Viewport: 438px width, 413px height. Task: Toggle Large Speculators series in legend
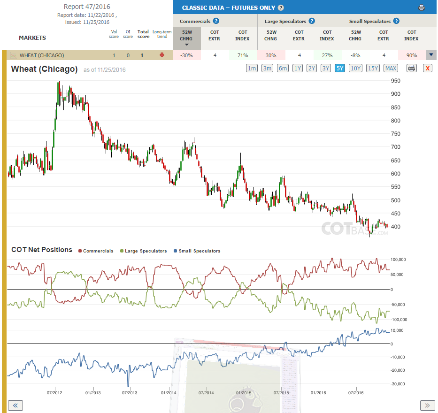click(x=143, y=251)
